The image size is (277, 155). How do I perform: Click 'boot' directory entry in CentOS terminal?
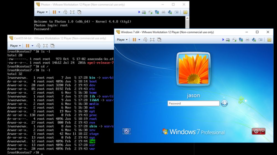[x=93, y=82]
